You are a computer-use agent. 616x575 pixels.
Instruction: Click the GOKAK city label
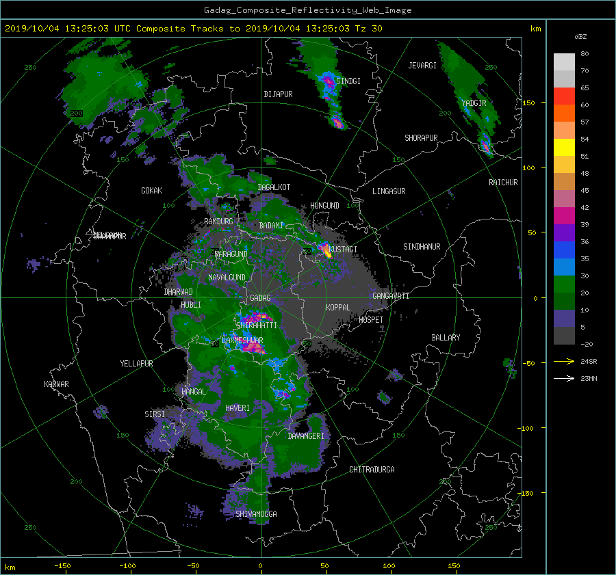(x=151, y=191)
